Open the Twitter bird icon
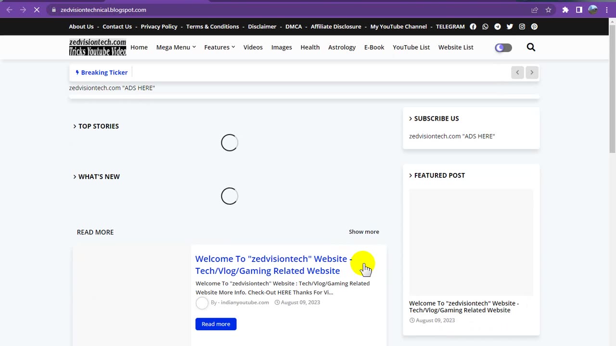This screenshot has width=616, height=346. [510, 26]
